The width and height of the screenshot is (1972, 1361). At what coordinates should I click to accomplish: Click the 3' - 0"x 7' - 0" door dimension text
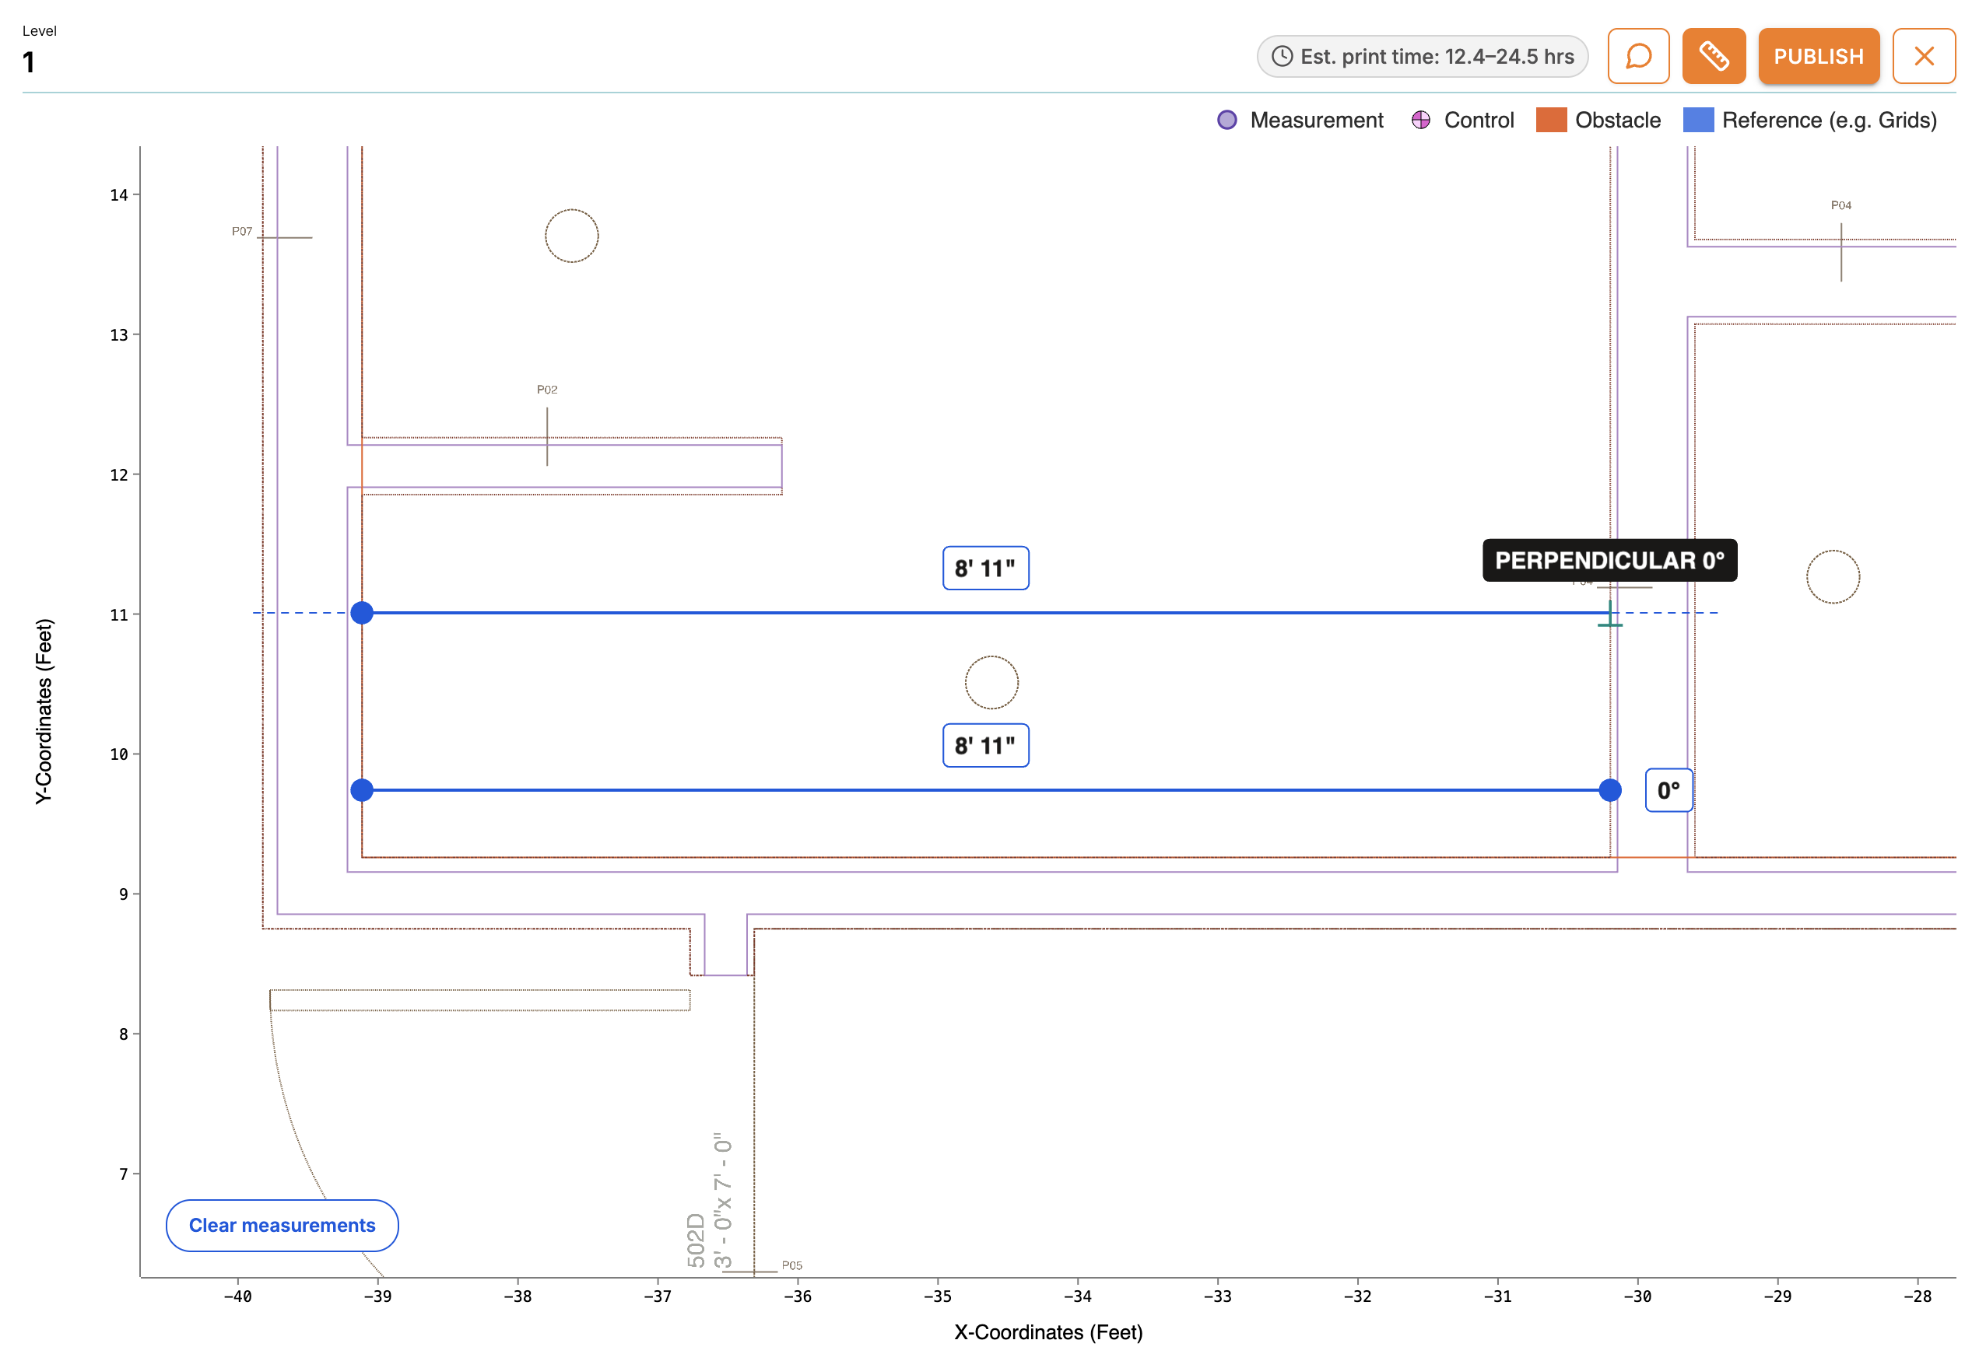pyautogui.click(x=723, y=1201)
